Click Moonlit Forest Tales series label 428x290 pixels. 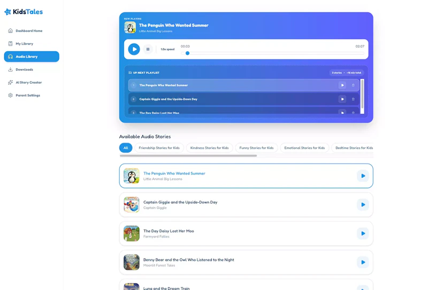coord(159,265)
